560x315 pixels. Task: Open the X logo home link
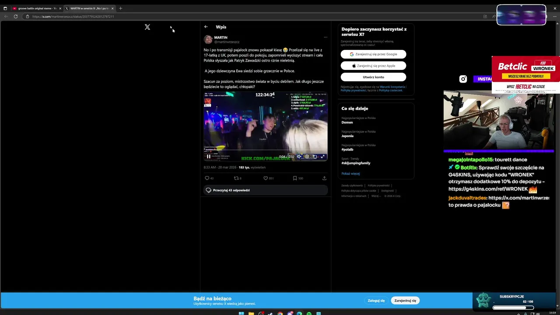[147, 27]
